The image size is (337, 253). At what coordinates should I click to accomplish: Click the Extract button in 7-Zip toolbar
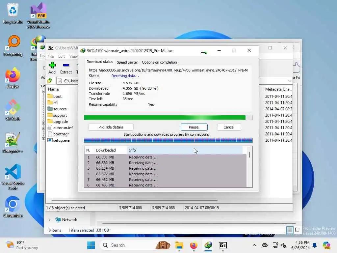tap(66, 68)
